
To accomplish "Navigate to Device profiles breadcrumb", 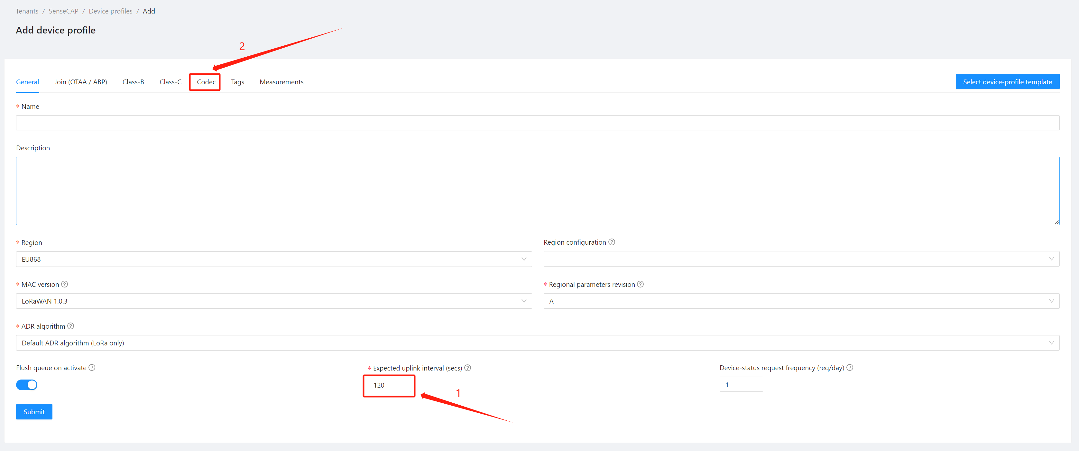I will pos(111,11).
